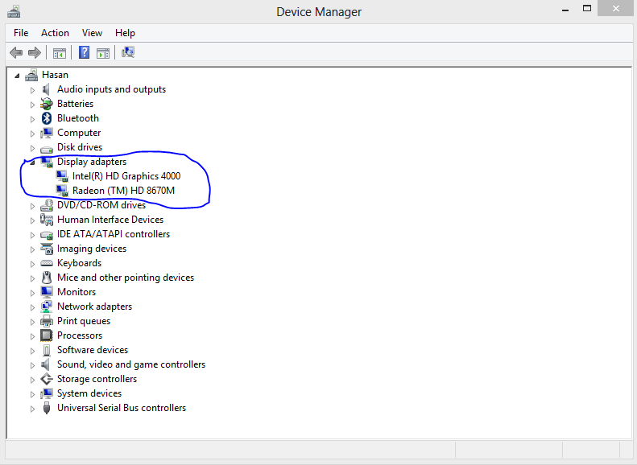The image size is (637, 465).
Task: Select the 'Software devices' label
Action: 93,350
